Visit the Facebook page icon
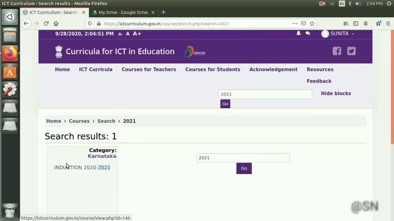 click(x=337, y=51)
